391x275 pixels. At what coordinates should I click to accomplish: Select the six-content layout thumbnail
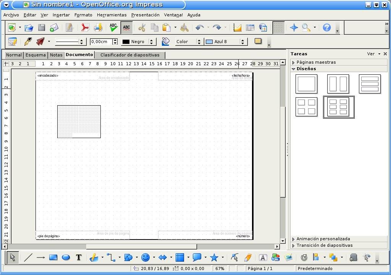click(x=339, y=107)
